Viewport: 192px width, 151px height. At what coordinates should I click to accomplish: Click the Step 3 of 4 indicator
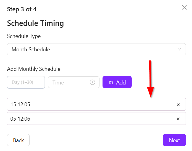click(x=22, y=9)
